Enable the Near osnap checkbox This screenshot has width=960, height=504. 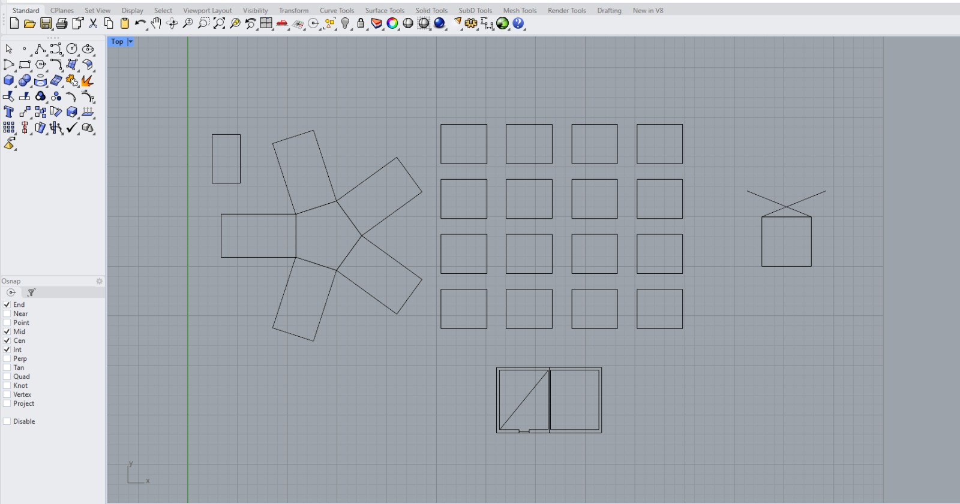7,313
